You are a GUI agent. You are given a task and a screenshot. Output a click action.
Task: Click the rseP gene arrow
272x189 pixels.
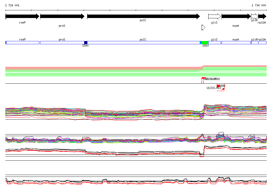pyautogui.click(x=22, y=16)
